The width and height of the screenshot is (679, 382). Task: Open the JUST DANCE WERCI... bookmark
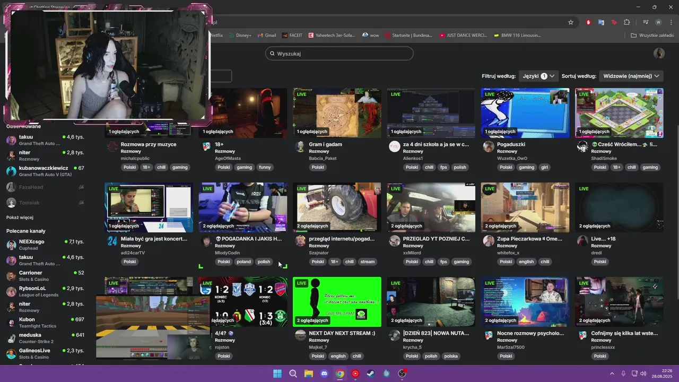463,36
